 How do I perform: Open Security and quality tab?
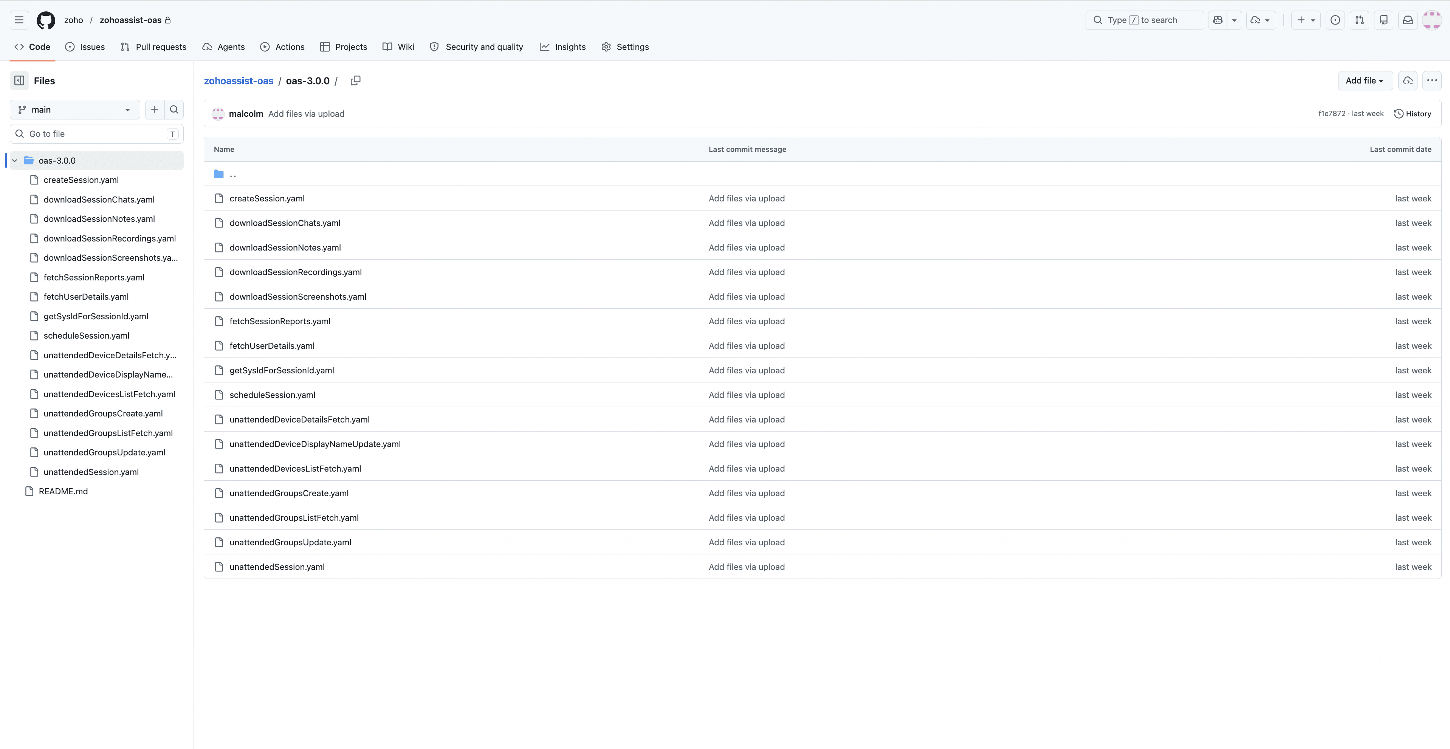[476, 47]
